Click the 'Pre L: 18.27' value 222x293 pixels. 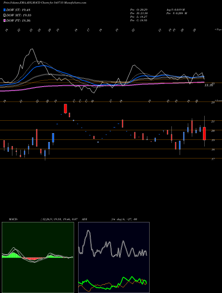139,16
